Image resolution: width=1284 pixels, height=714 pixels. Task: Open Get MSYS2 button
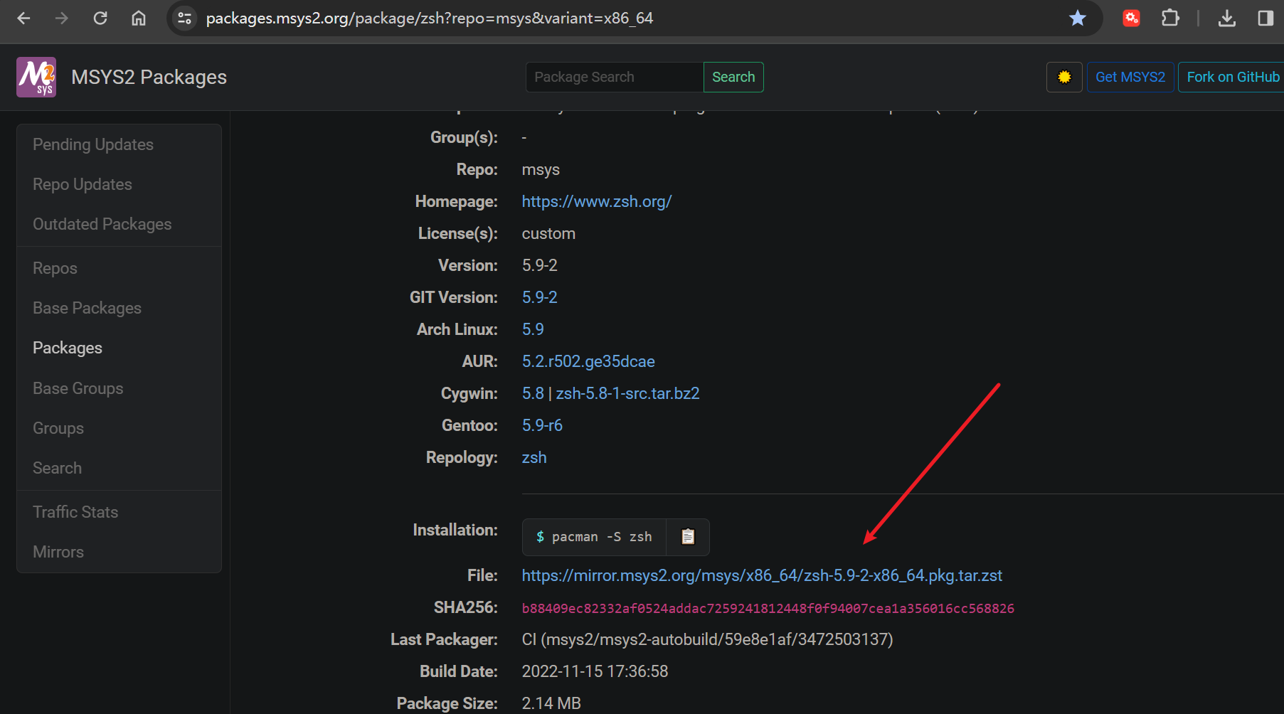pos(1130,77)
